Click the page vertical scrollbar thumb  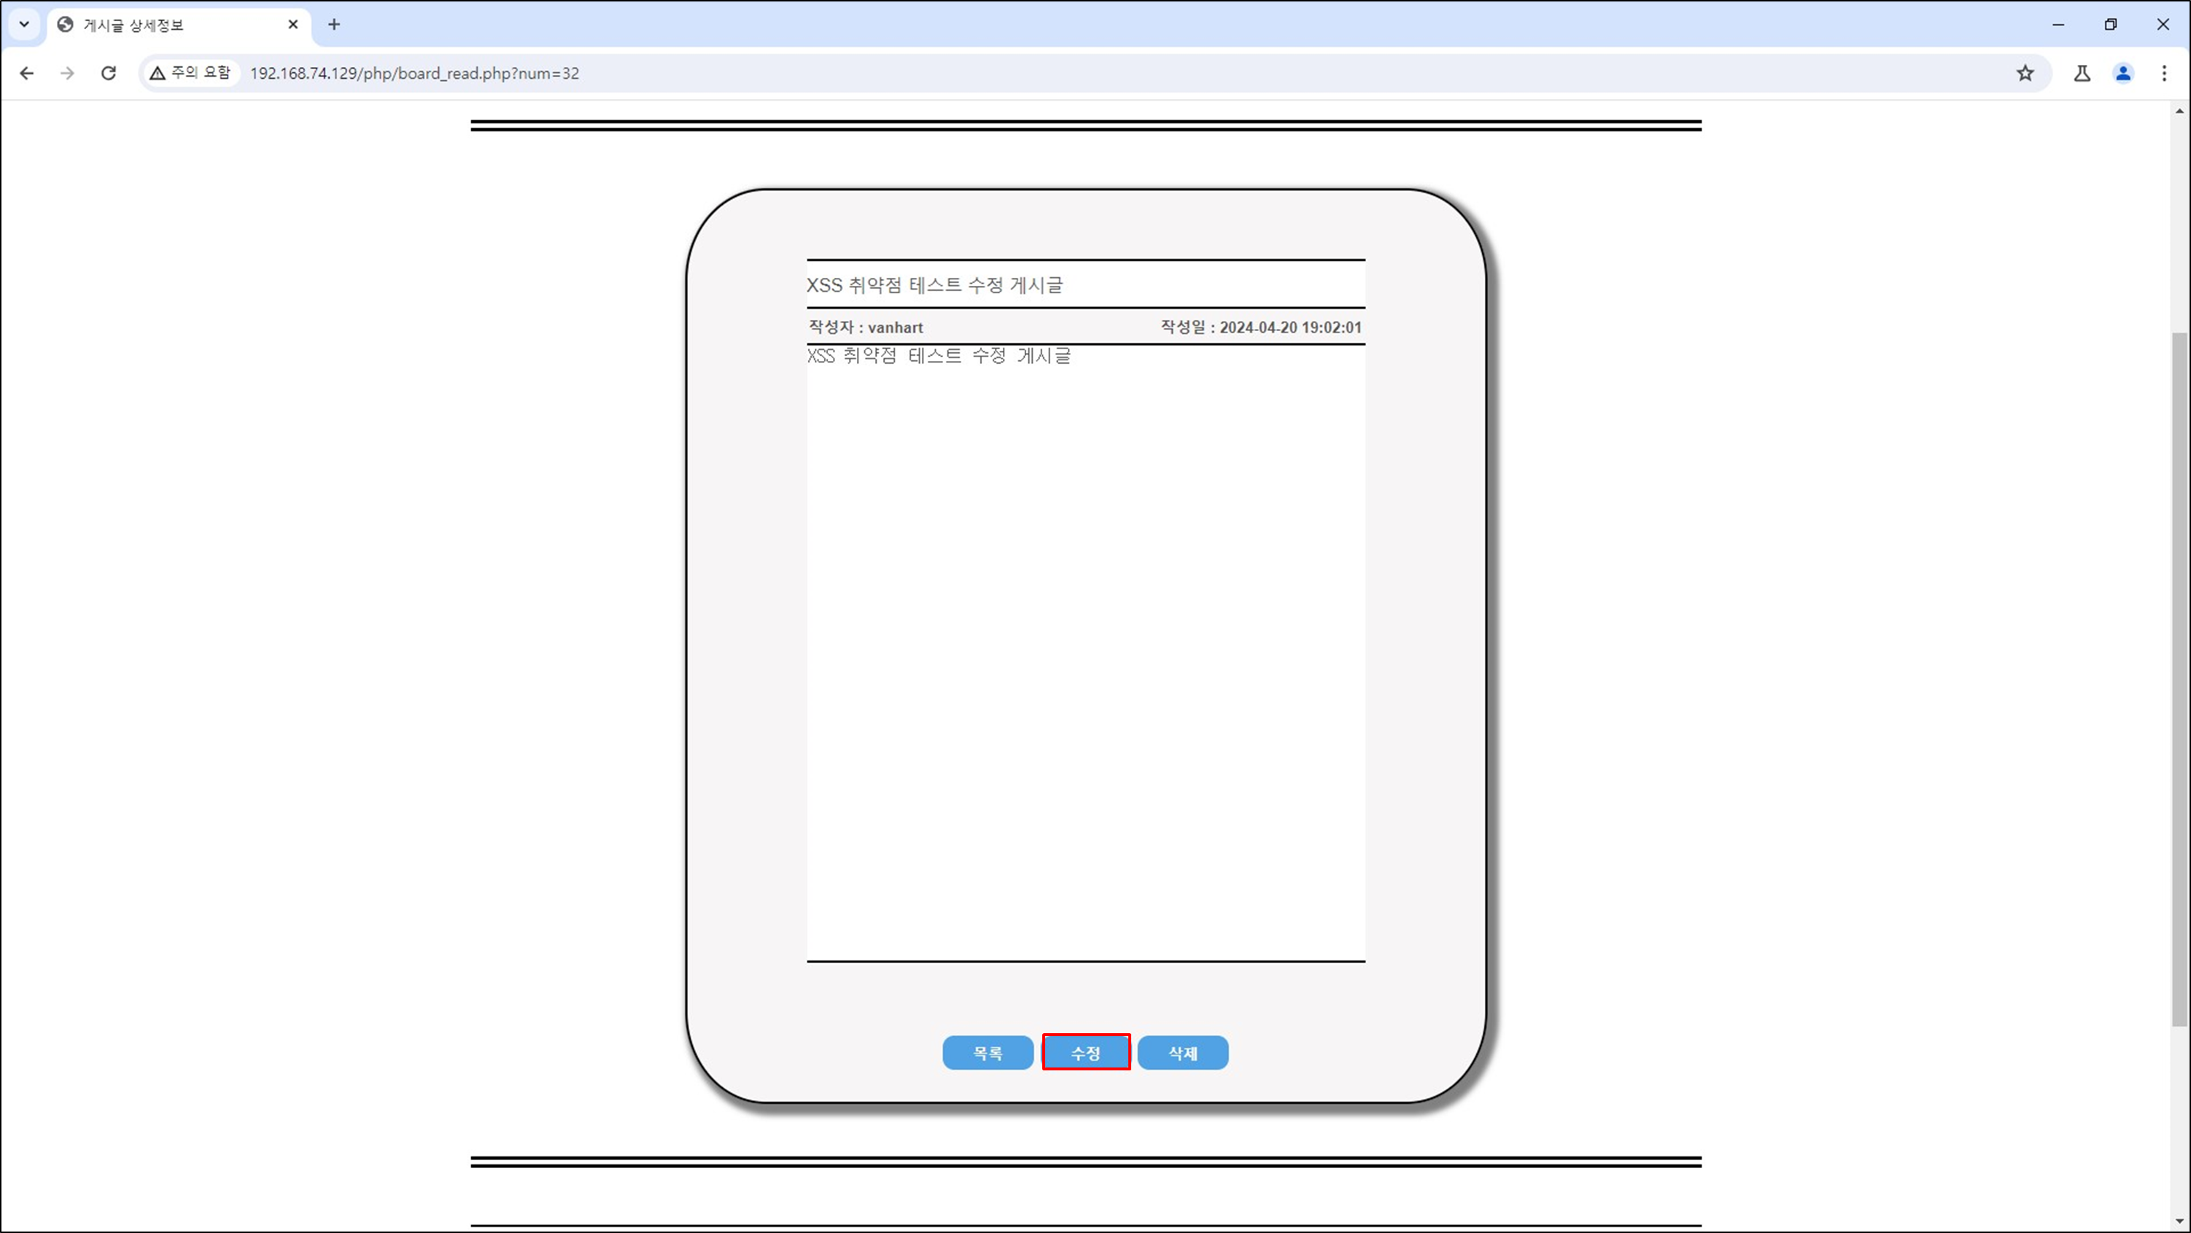[x=2180, y=680]
